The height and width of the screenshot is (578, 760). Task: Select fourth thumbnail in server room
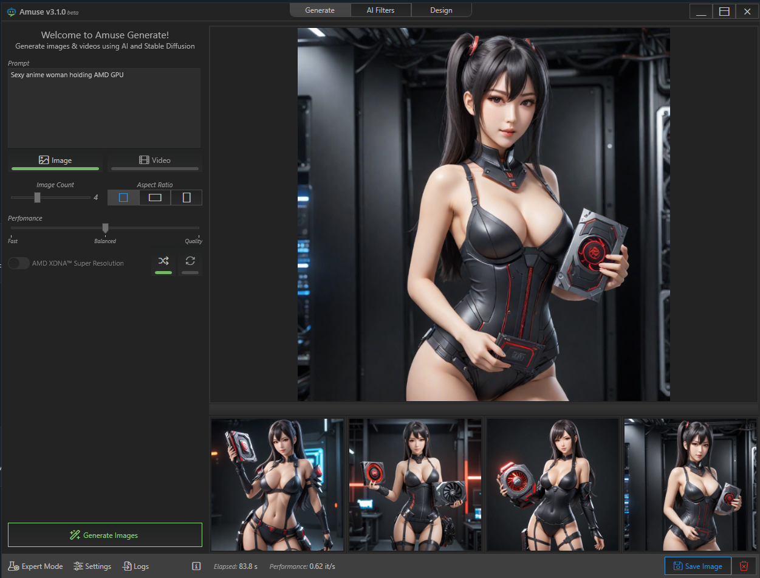(690, 484)
